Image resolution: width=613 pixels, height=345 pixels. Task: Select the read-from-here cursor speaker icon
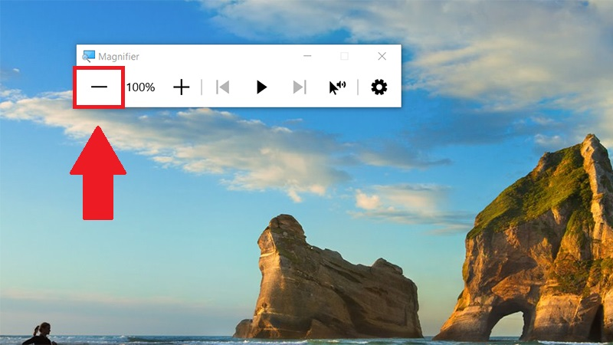coord(337,87)
